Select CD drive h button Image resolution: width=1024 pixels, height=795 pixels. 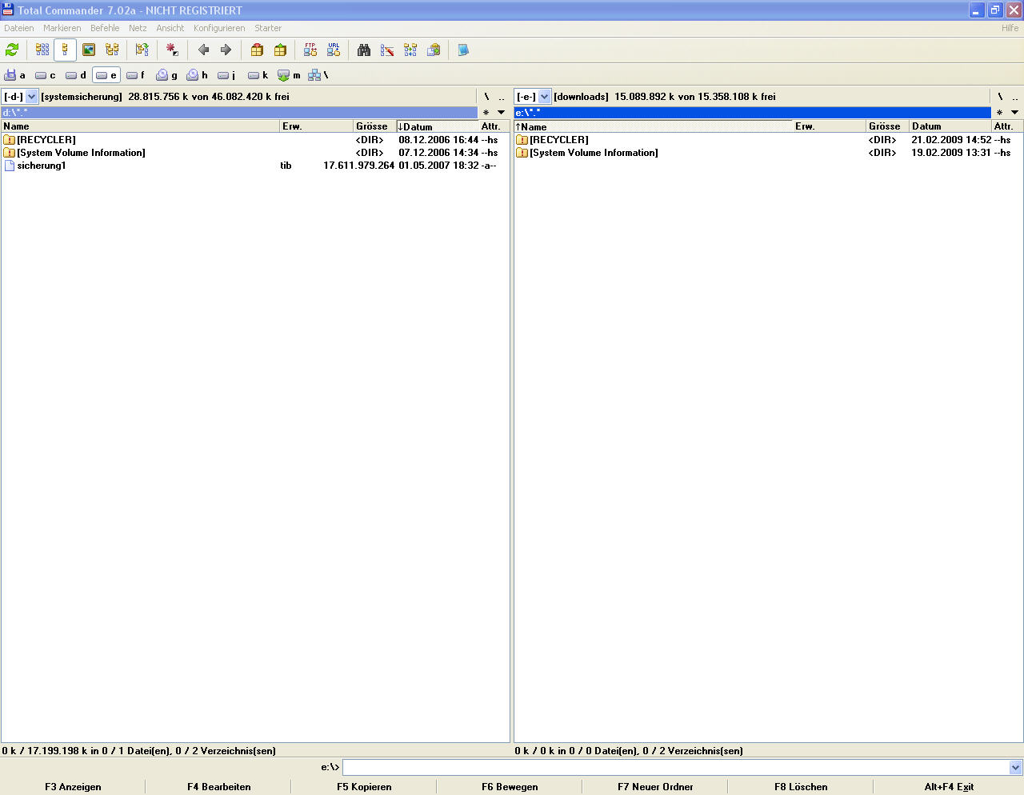[x=198, y=75]
